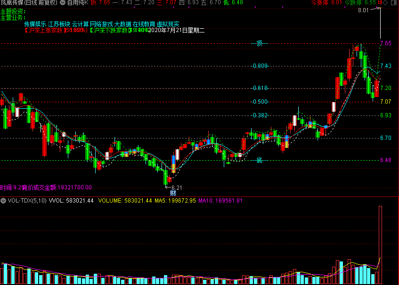Click the 8.01 high price marker

363,10
